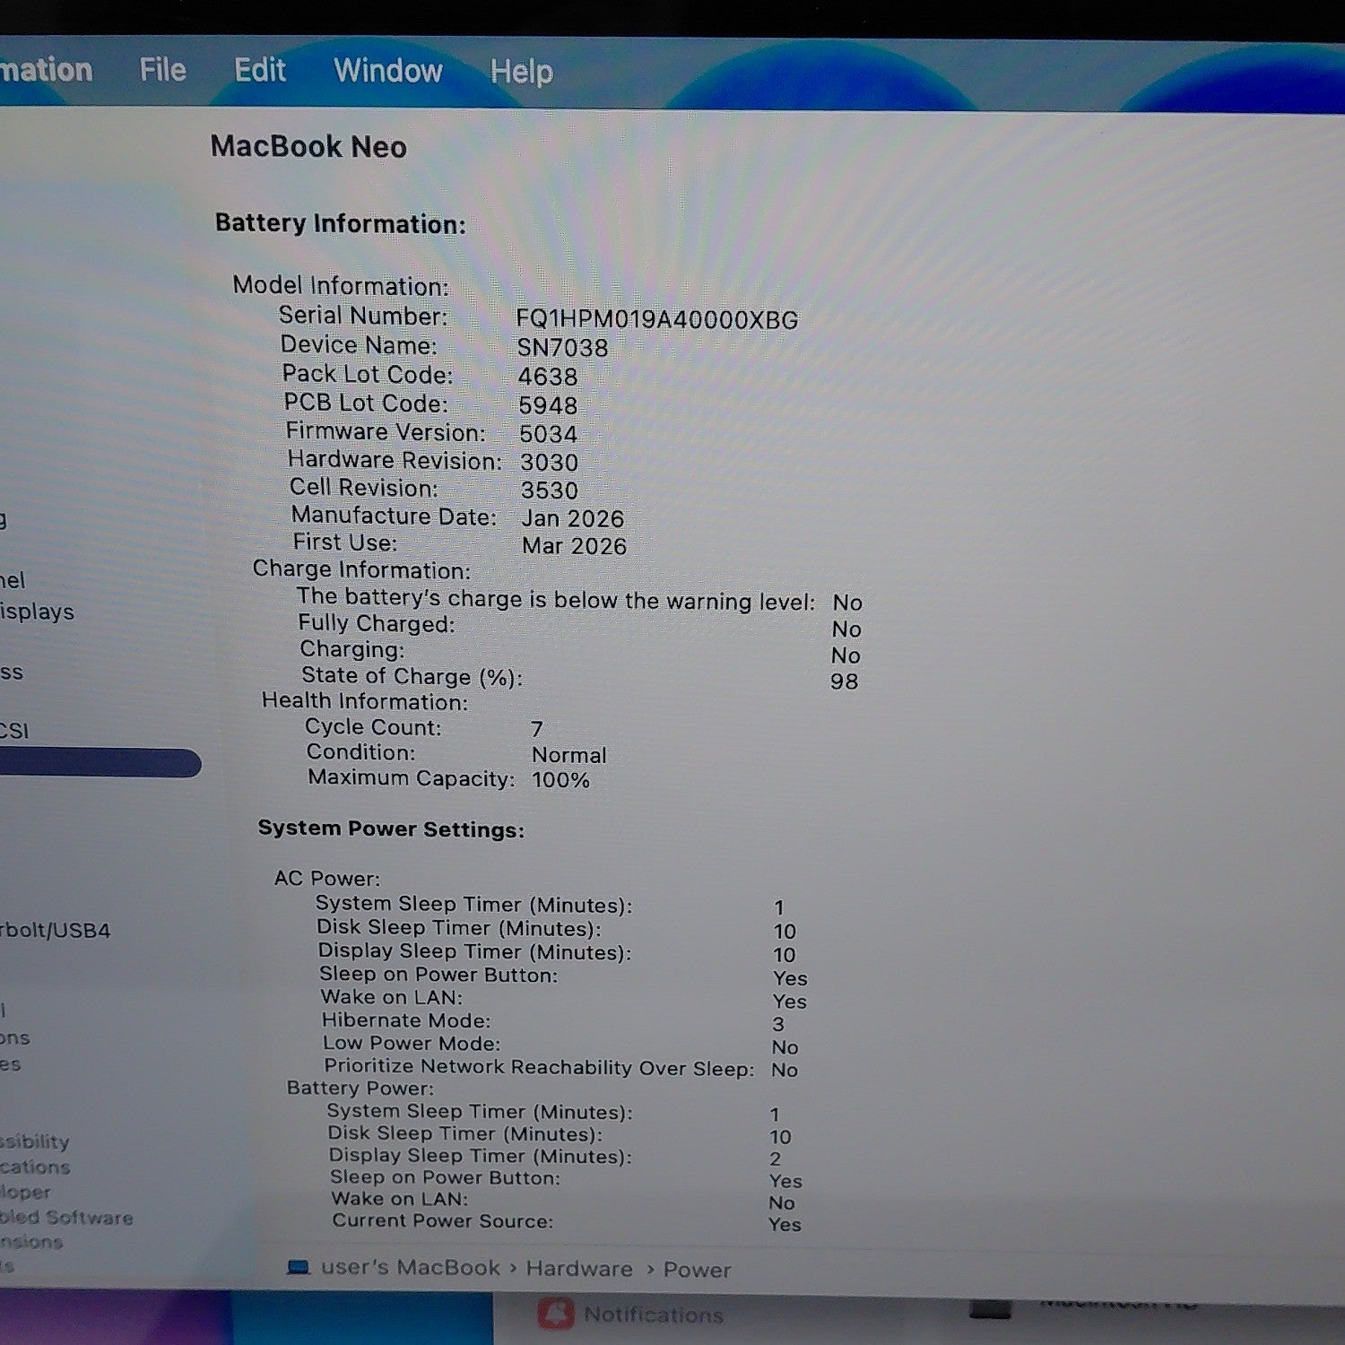Select user's MacBook in the path bar
The image size is (1345, 1345).
(411, 1267)
